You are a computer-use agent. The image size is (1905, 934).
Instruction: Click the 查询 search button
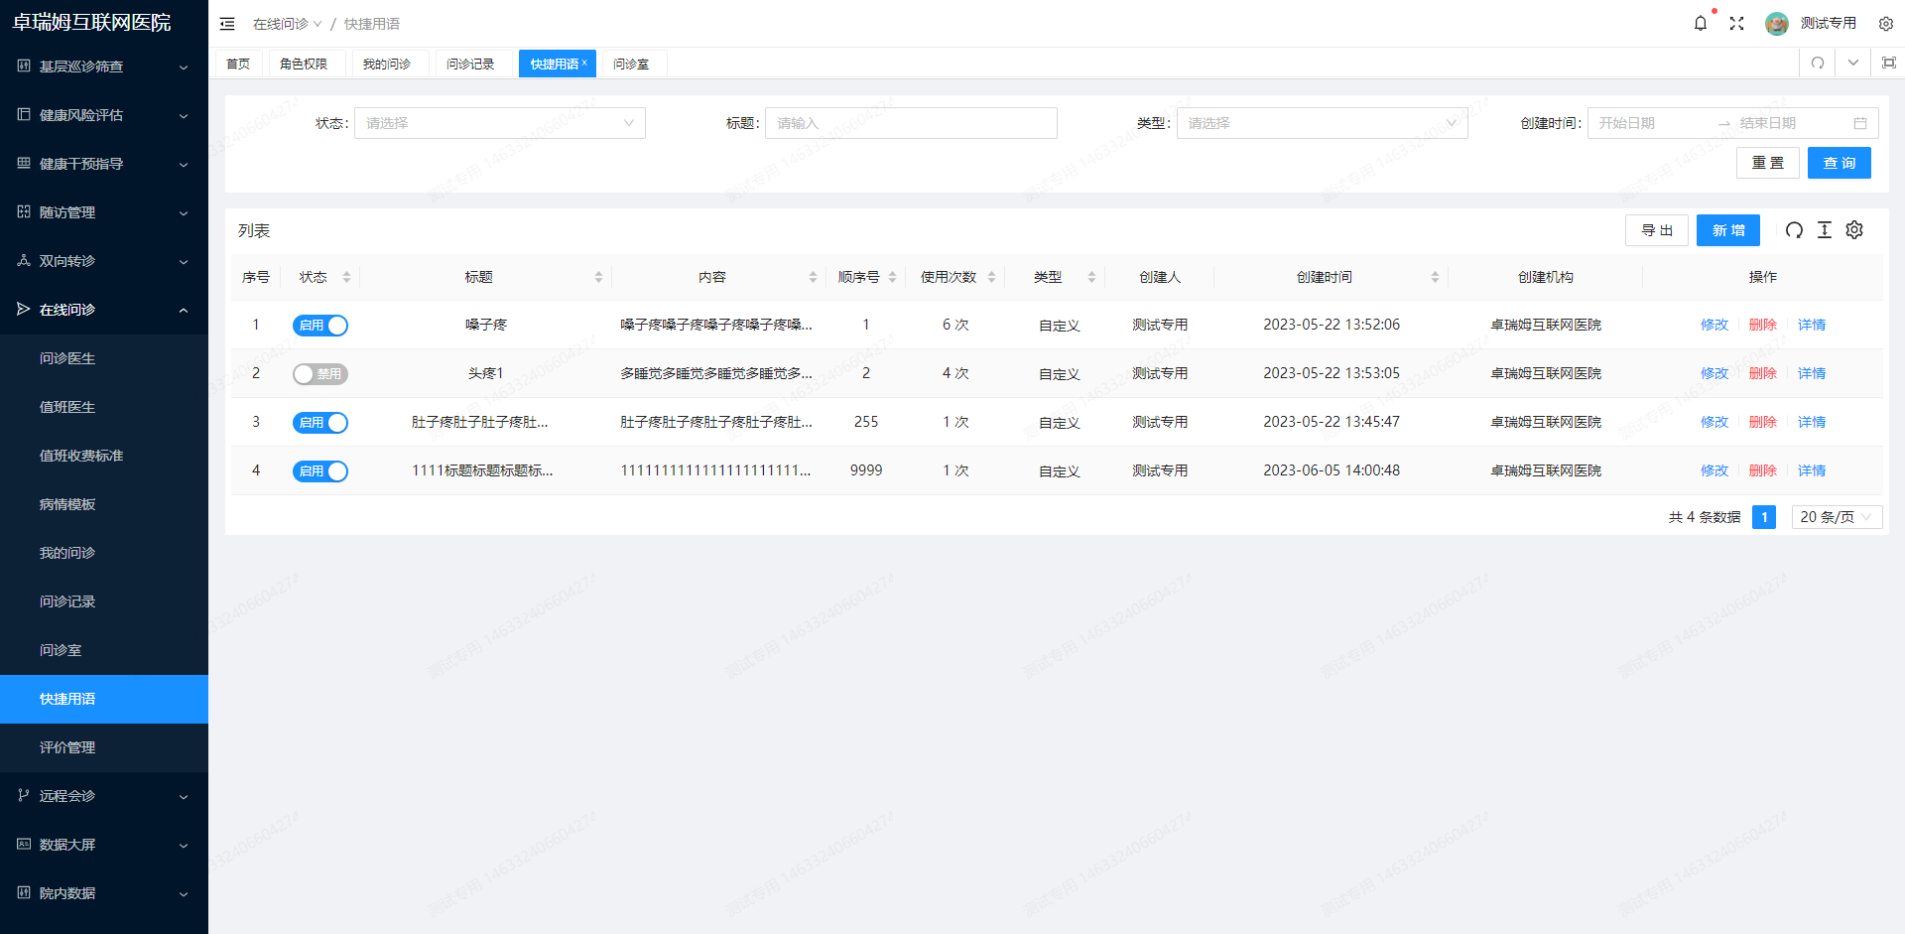1839,162
